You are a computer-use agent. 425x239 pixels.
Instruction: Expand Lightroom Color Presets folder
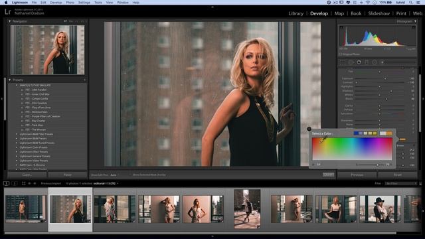click(x=17, y=147)
